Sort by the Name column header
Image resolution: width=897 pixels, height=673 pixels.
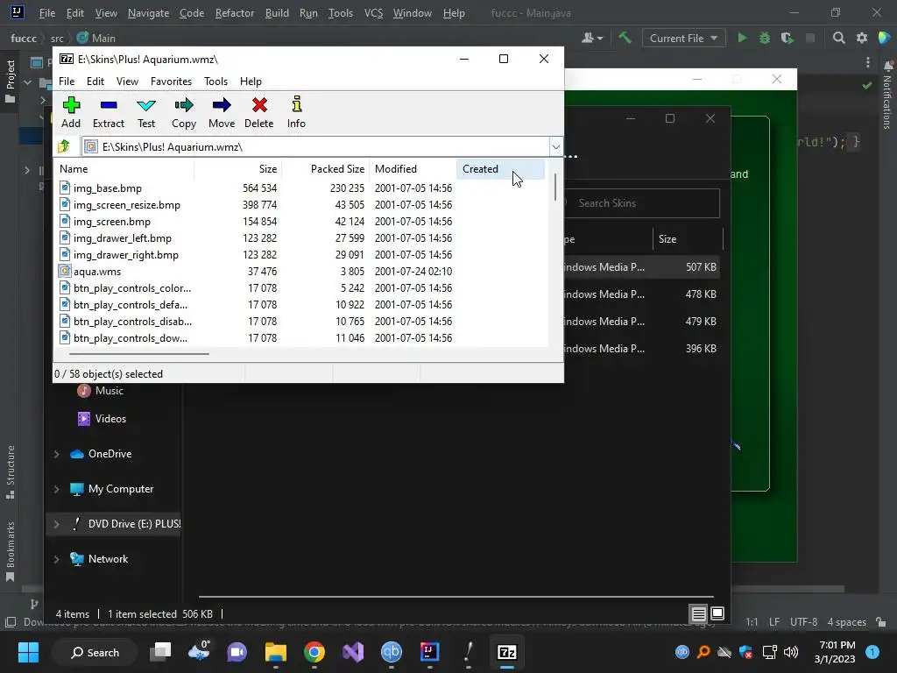coord(124,169)
